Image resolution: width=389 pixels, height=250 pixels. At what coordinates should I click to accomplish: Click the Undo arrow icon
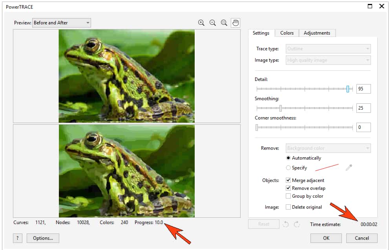click(286, 224)
